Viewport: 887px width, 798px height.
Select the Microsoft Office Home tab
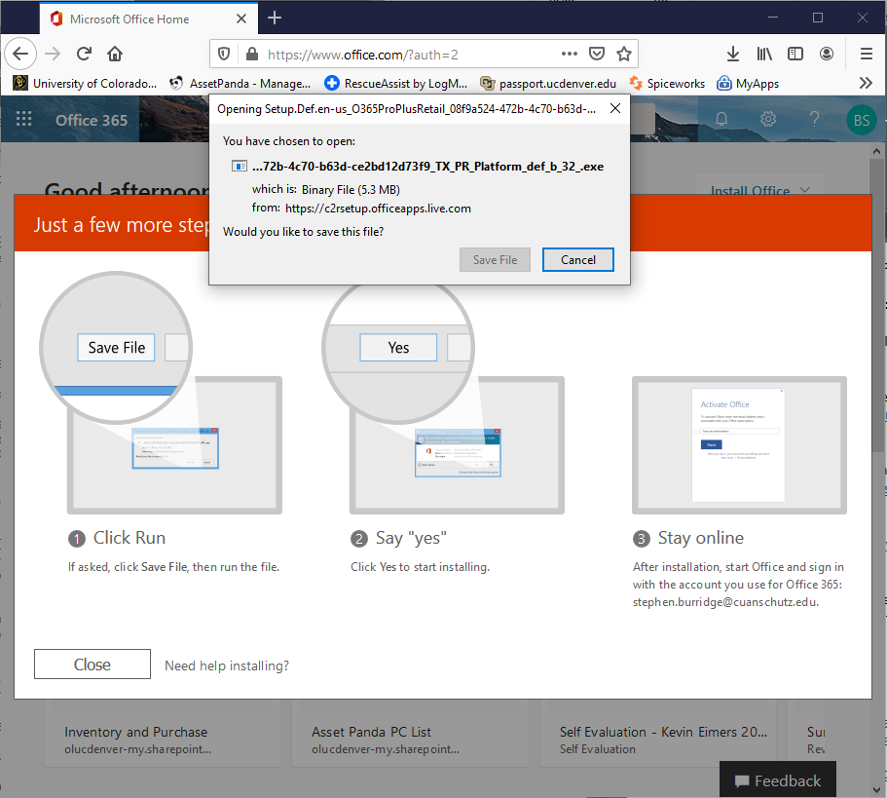tap(129, 19)
